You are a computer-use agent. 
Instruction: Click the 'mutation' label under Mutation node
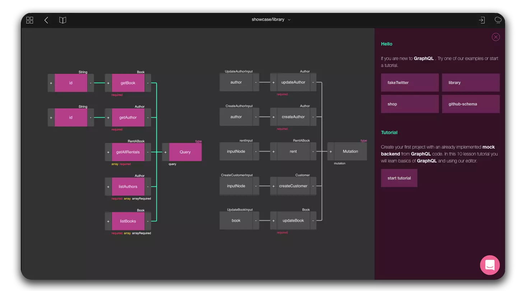pos(340,163)
